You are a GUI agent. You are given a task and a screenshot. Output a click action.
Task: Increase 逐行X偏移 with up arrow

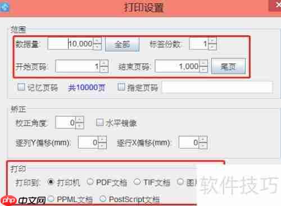pos(203,139)
